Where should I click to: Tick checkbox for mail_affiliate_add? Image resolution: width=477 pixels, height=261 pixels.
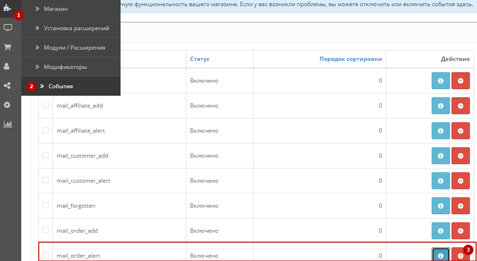[46, 105]
